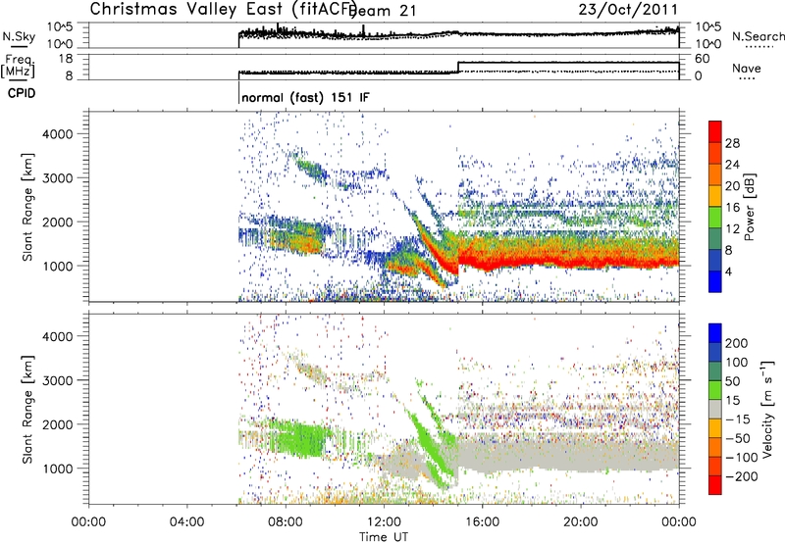
Task: Click the 'N.Sky' legend label
Action: pyautogui.click(x=19, y=36)
